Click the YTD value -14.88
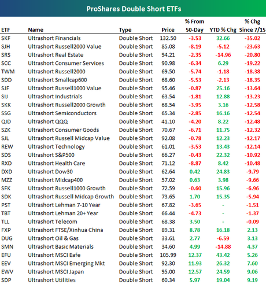Screen dimensions: 266x284 tap(223, 247)
